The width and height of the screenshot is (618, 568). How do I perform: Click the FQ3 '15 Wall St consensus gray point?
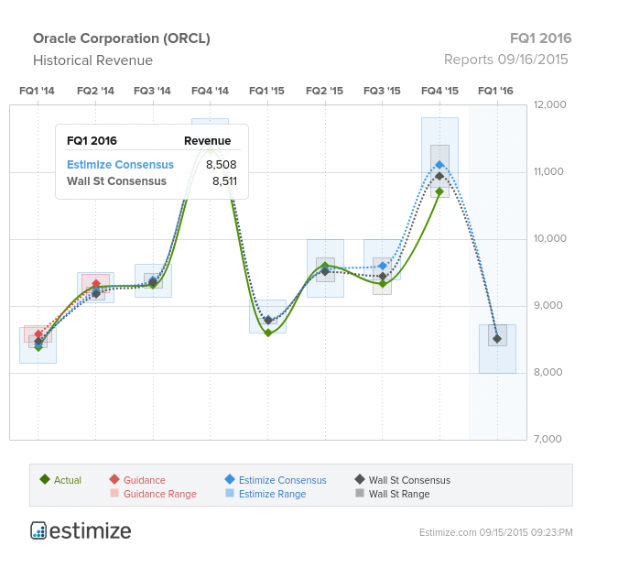[x=383, y=276]
